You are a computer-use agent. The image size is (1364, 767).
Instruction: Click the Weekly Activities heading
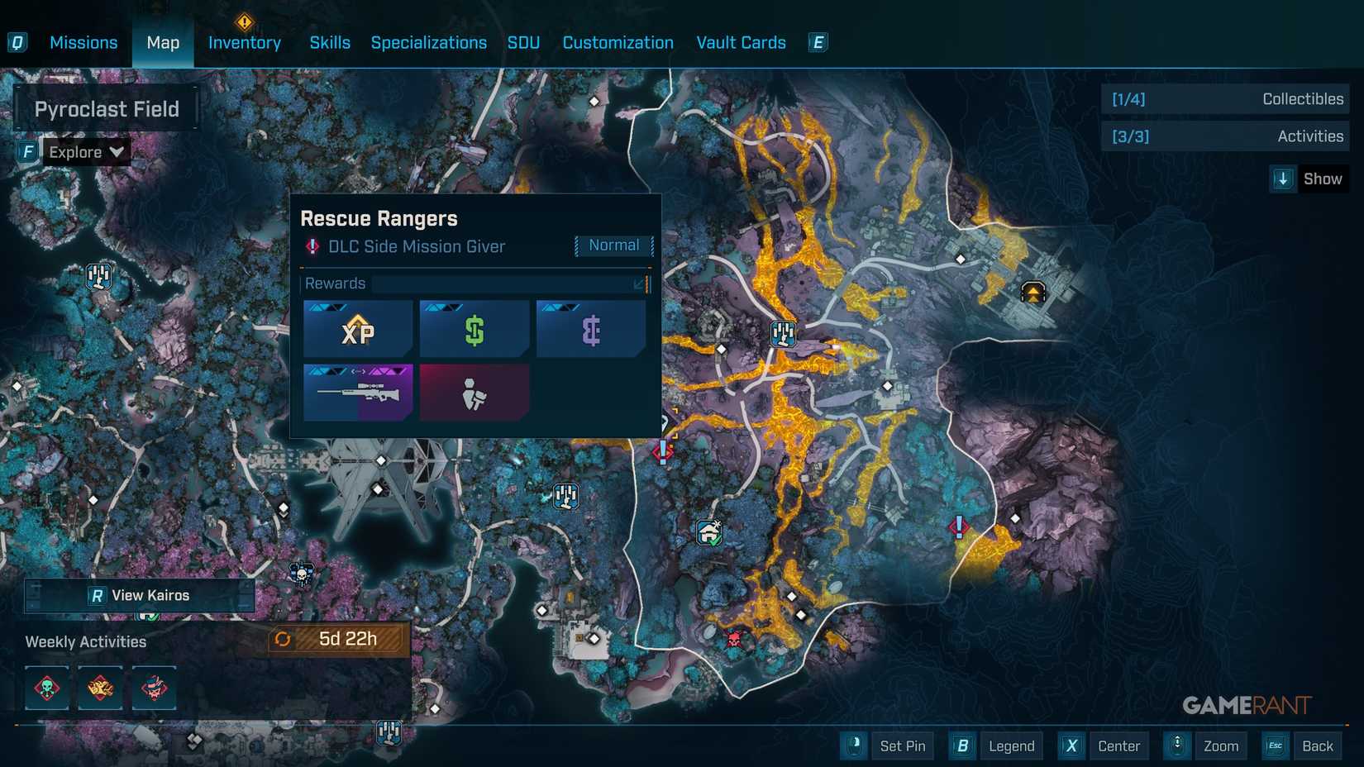click(x=86, y=642)
